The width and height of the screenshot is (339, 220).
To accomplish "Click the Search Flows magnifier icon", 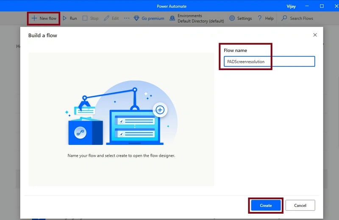I will 284,18.
